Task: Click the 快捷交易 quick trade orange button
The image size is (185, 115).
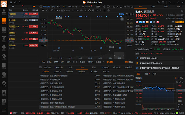Action: (x=179, y=22)
